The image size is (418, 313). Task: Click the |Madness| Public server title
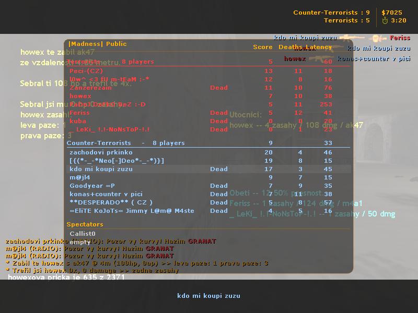pos(98,44)
